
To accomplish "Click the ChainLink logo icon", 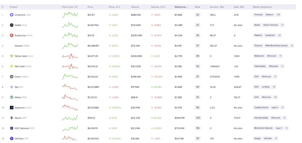I will click(12, 15).
